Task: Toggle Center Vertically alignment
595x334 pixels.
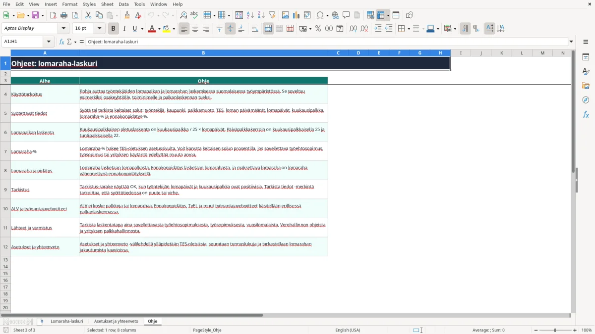Action: click(x=230, y=29)
